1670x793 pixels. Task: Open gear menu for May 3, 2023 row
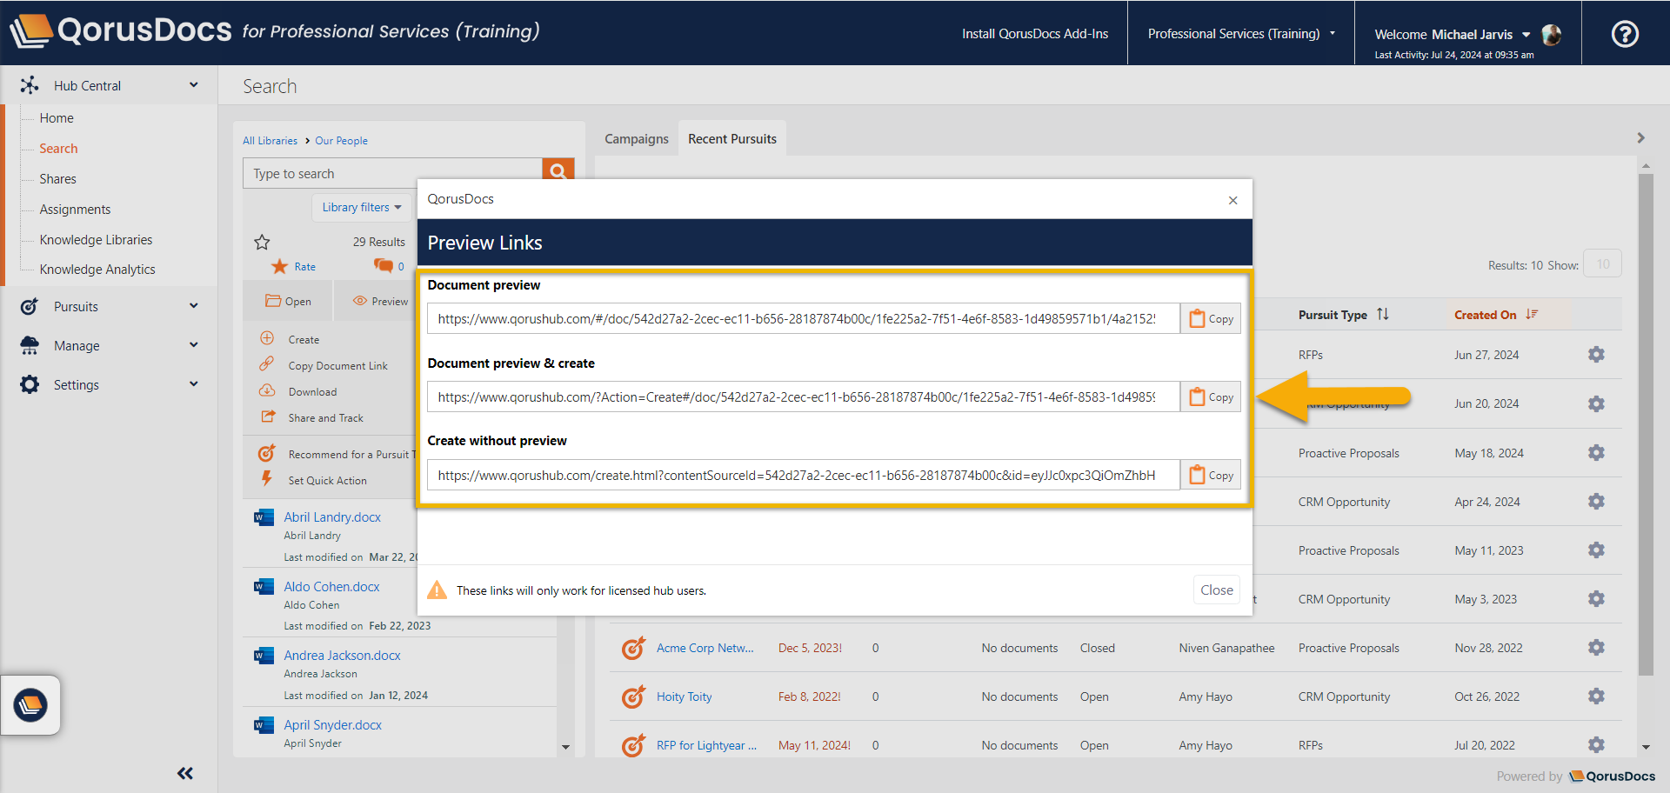(1596, 598)
